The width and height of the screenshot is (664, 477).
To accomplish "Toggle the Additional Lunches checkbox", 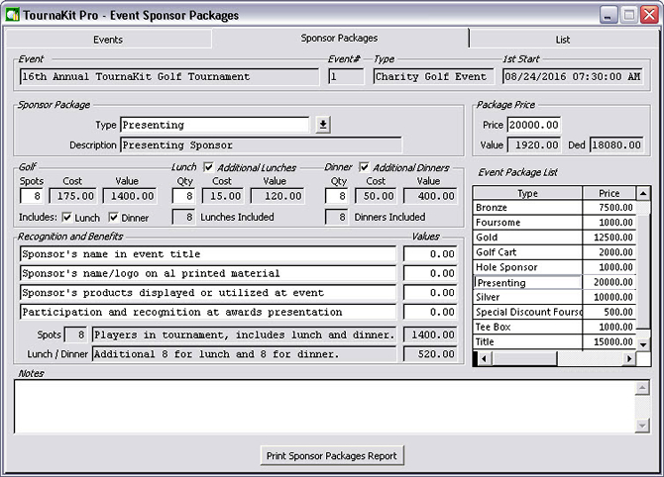I will click(208, 167).
